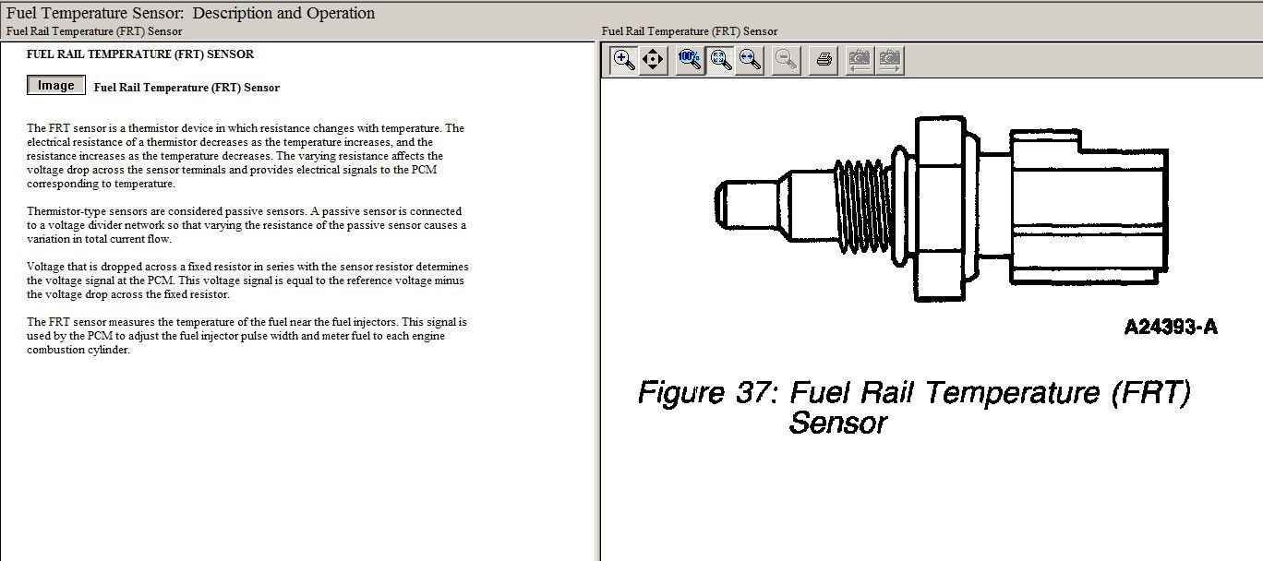Click the A24393-A figure code

(1170, 328)
